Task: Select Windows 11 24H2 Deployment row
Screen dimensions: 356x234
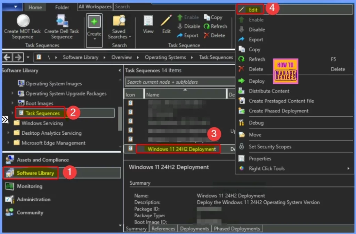Action: [180, 149]
